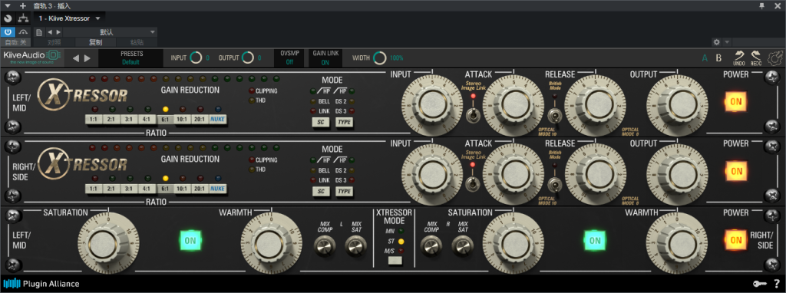Pin the plugin window
Viewport: 786px width, 293px height.
[x=762, y=6]
